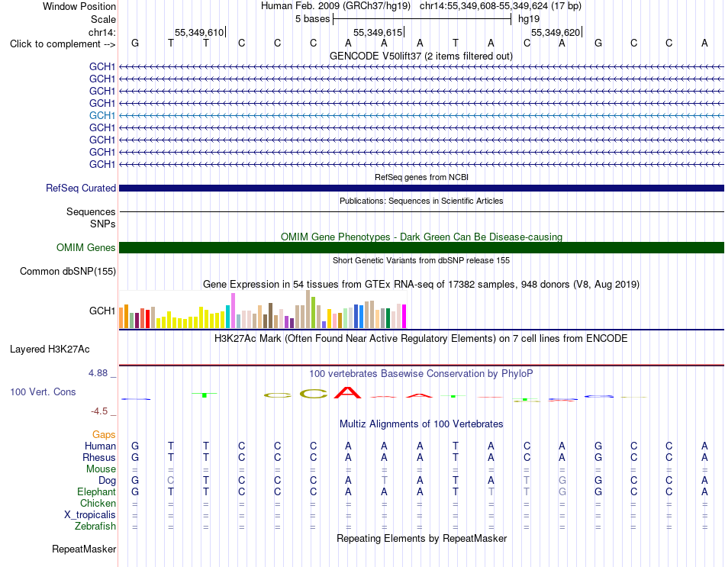Click the tall olive C in PhyloP logo

(314, 394)
